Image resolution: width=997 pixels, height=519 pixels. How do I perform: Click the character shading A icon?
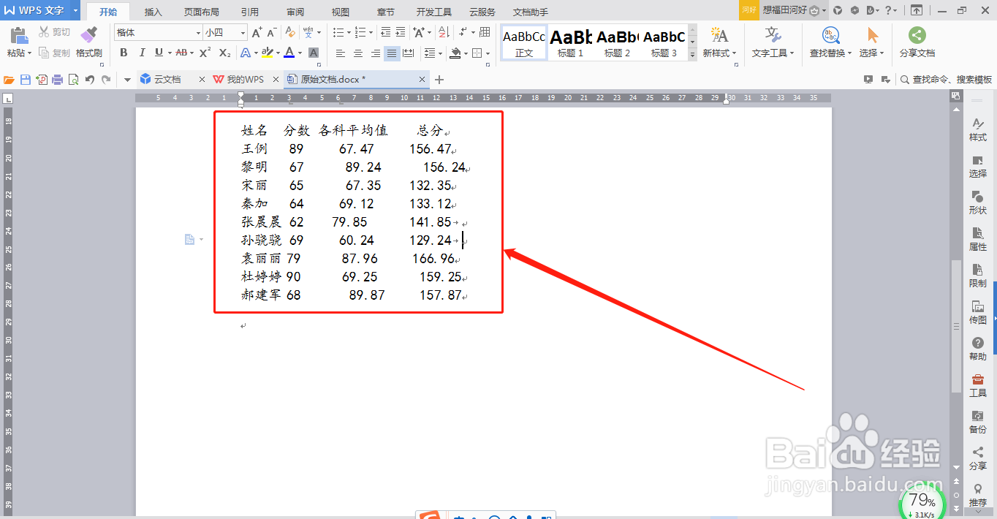tap(314, 53)
